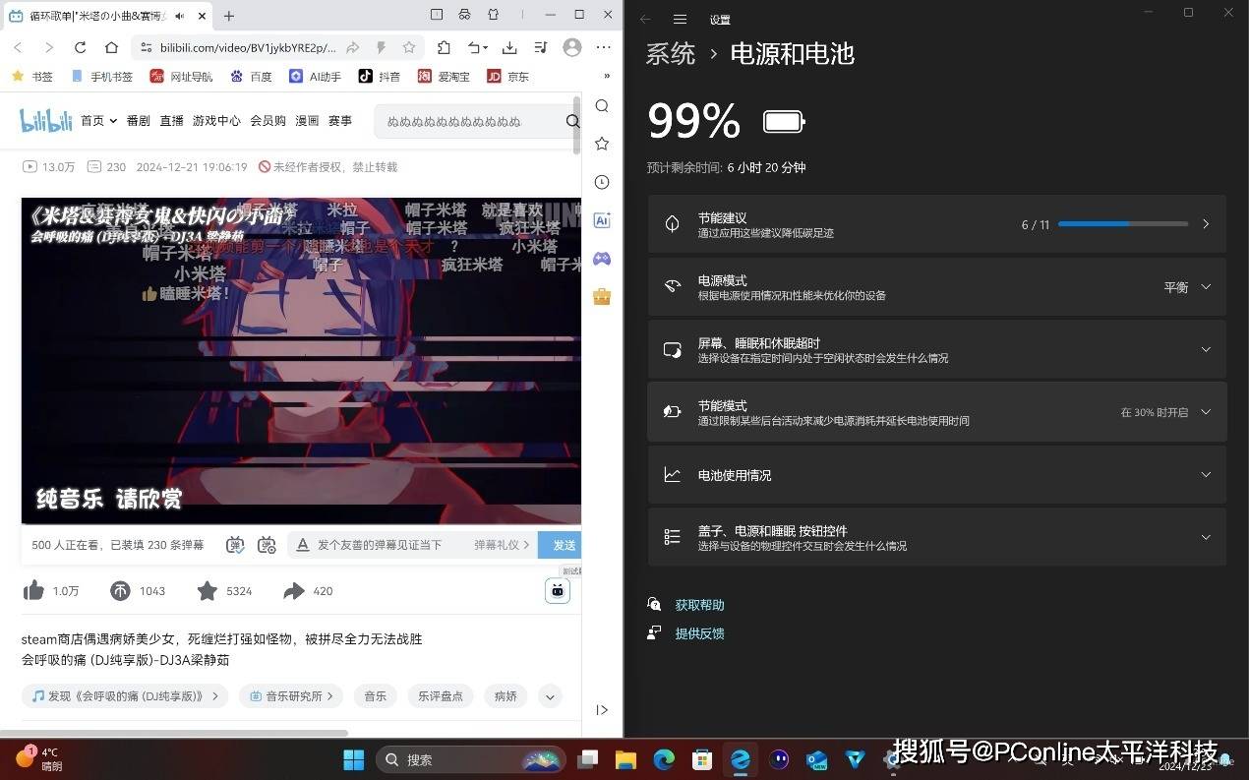Viewport: 1249px width, 780px height.
Task: Open the browser downloads icon
Action: [509, 47]
